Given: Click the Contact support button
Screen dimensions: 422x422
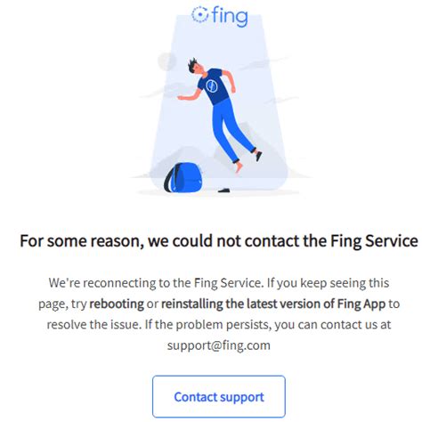Looking at the screenshot, I should [219, 396].
